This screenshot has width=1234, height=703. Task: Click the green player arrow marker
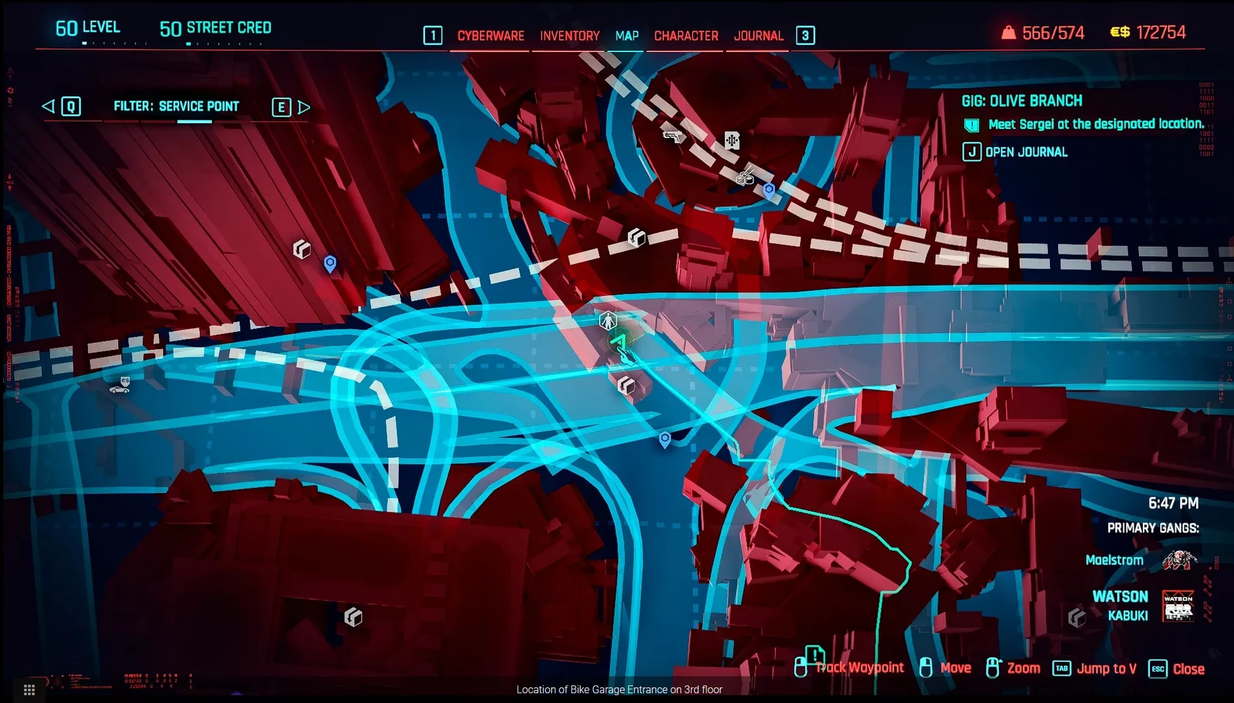pos(619,342)
